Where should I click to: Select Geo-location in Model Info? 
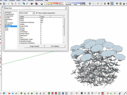coord(9,23)
